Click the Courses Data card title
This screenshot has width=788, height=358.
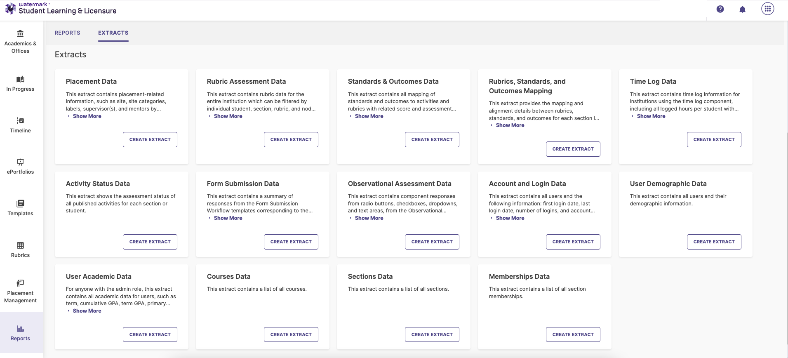(x=228, y=277)
